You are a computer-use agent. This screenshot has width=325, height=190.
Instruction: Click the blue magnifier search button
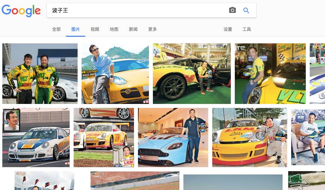click(x=246, y=10)
